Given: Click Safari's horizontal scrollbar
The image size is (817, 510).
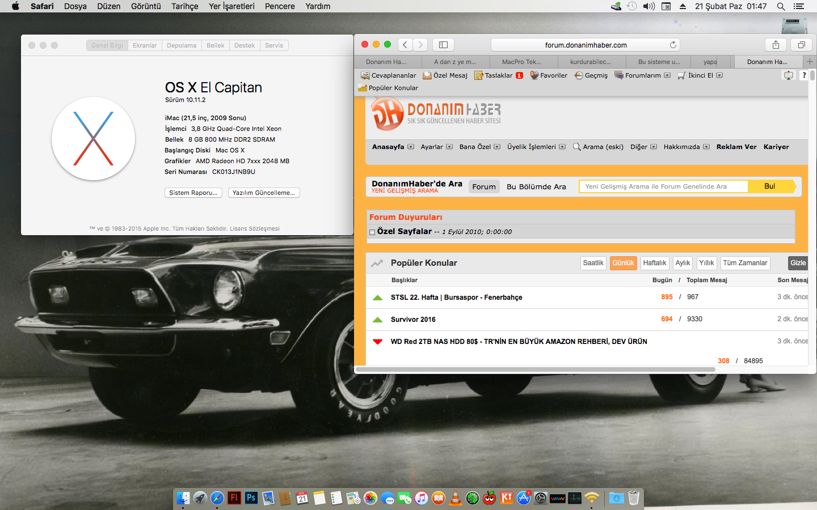Looking at the screenshot, I should point(535,369).
